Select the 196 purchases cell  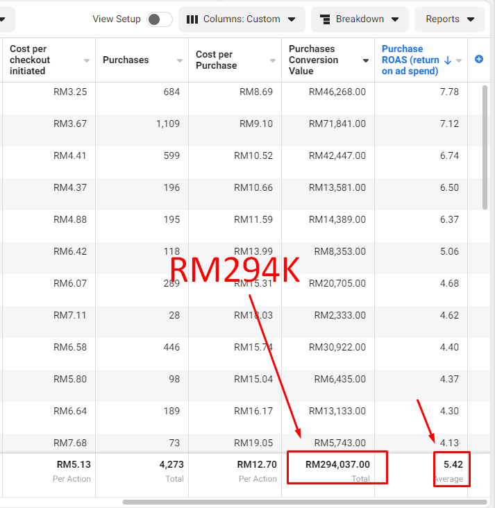click(171, 187)
